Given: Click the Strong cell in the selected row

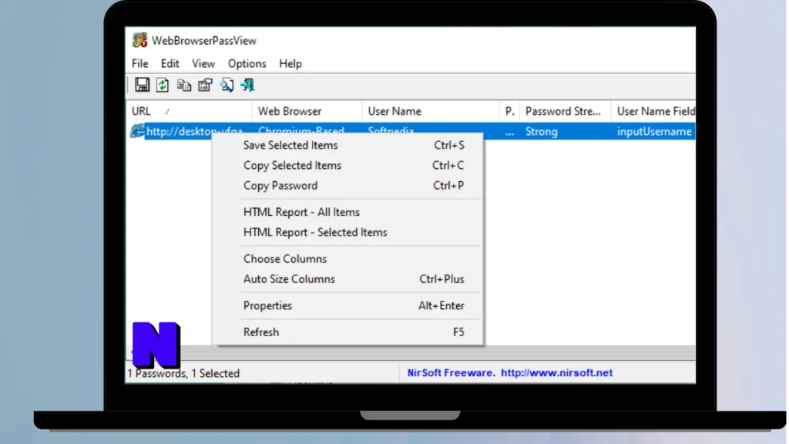Looking at the screenshot, I should (542, 131).
